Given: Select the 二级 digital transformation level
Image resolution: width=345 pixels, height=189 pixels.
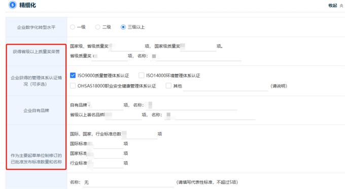Looking at the screenshot, I should point(98,27).
